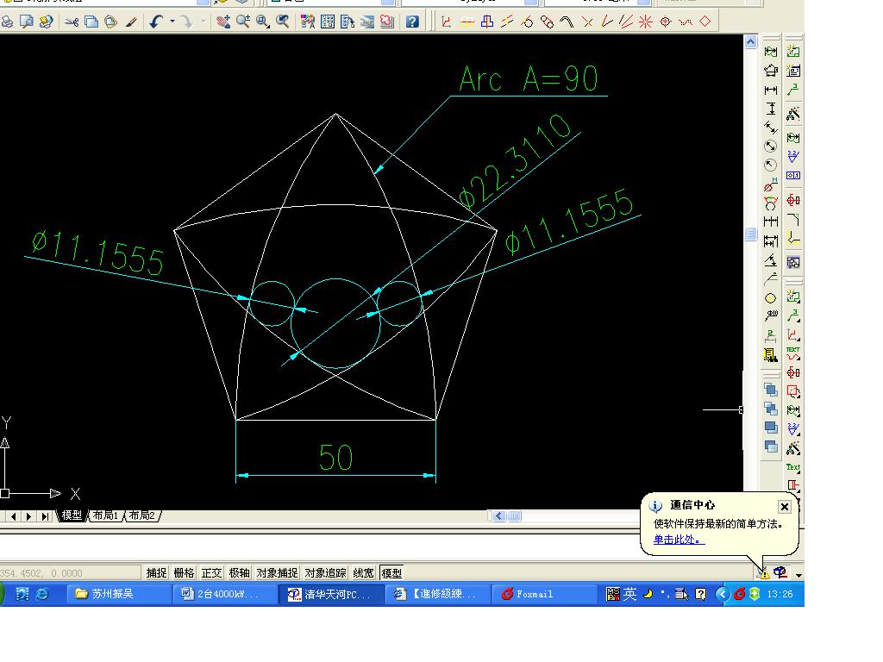Click the next-tab navigation arrow
The width and height of the screenshot is (883, 662).
coord(28,516)
